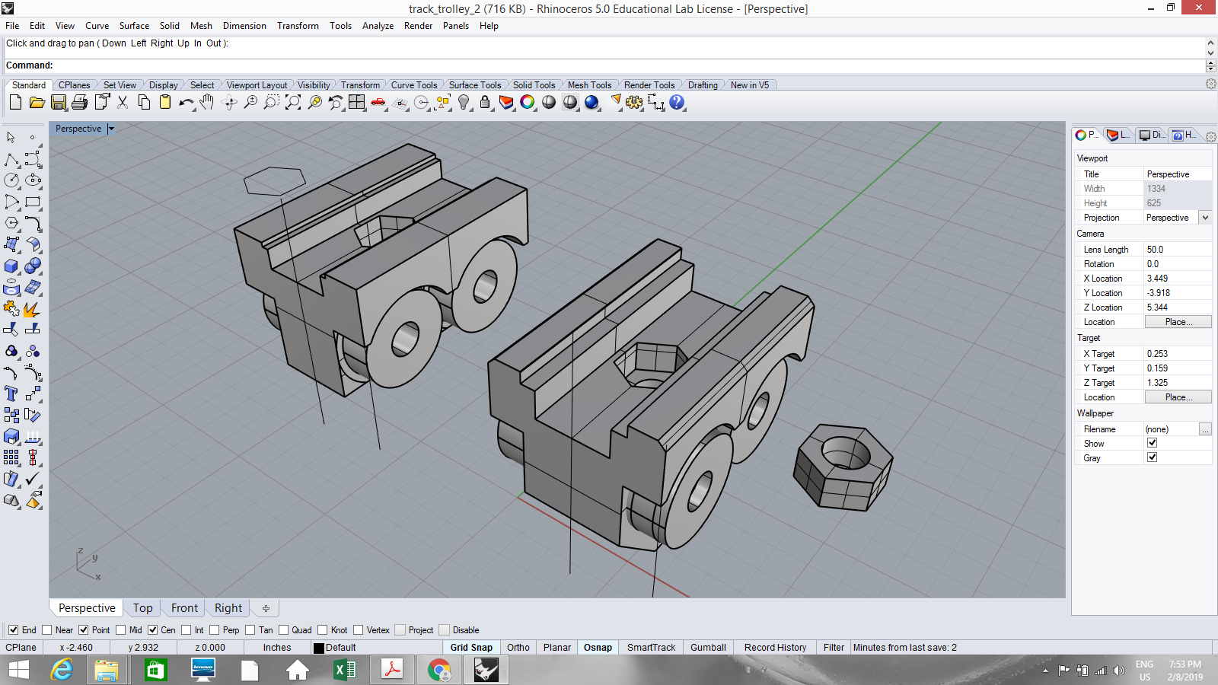Screen dimensions: 1218x685
Task: Switch to the Curve Tools toolbar tab
Action: tap(414, 85)
